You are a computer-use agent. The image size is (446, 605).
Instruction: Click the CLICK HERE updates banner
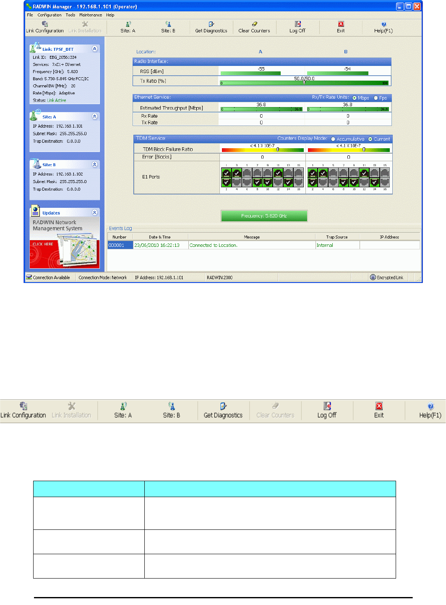coord(43,244)
